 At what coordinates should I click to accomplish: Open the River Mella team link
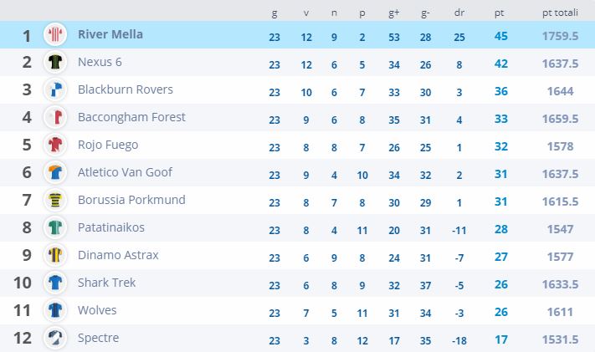[x=110, y=34]
